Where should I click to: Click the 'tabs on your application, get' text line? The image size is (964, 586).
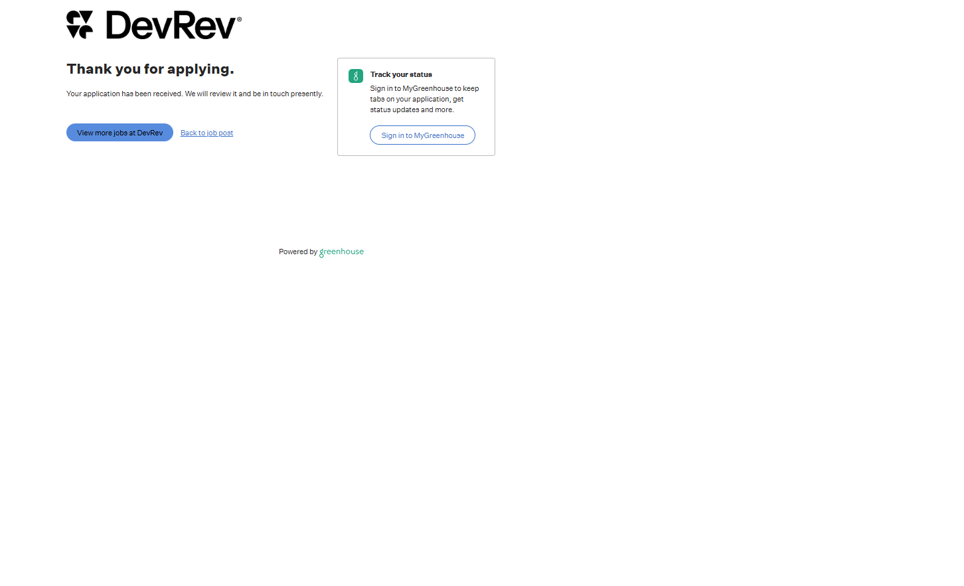click(417, 100)
